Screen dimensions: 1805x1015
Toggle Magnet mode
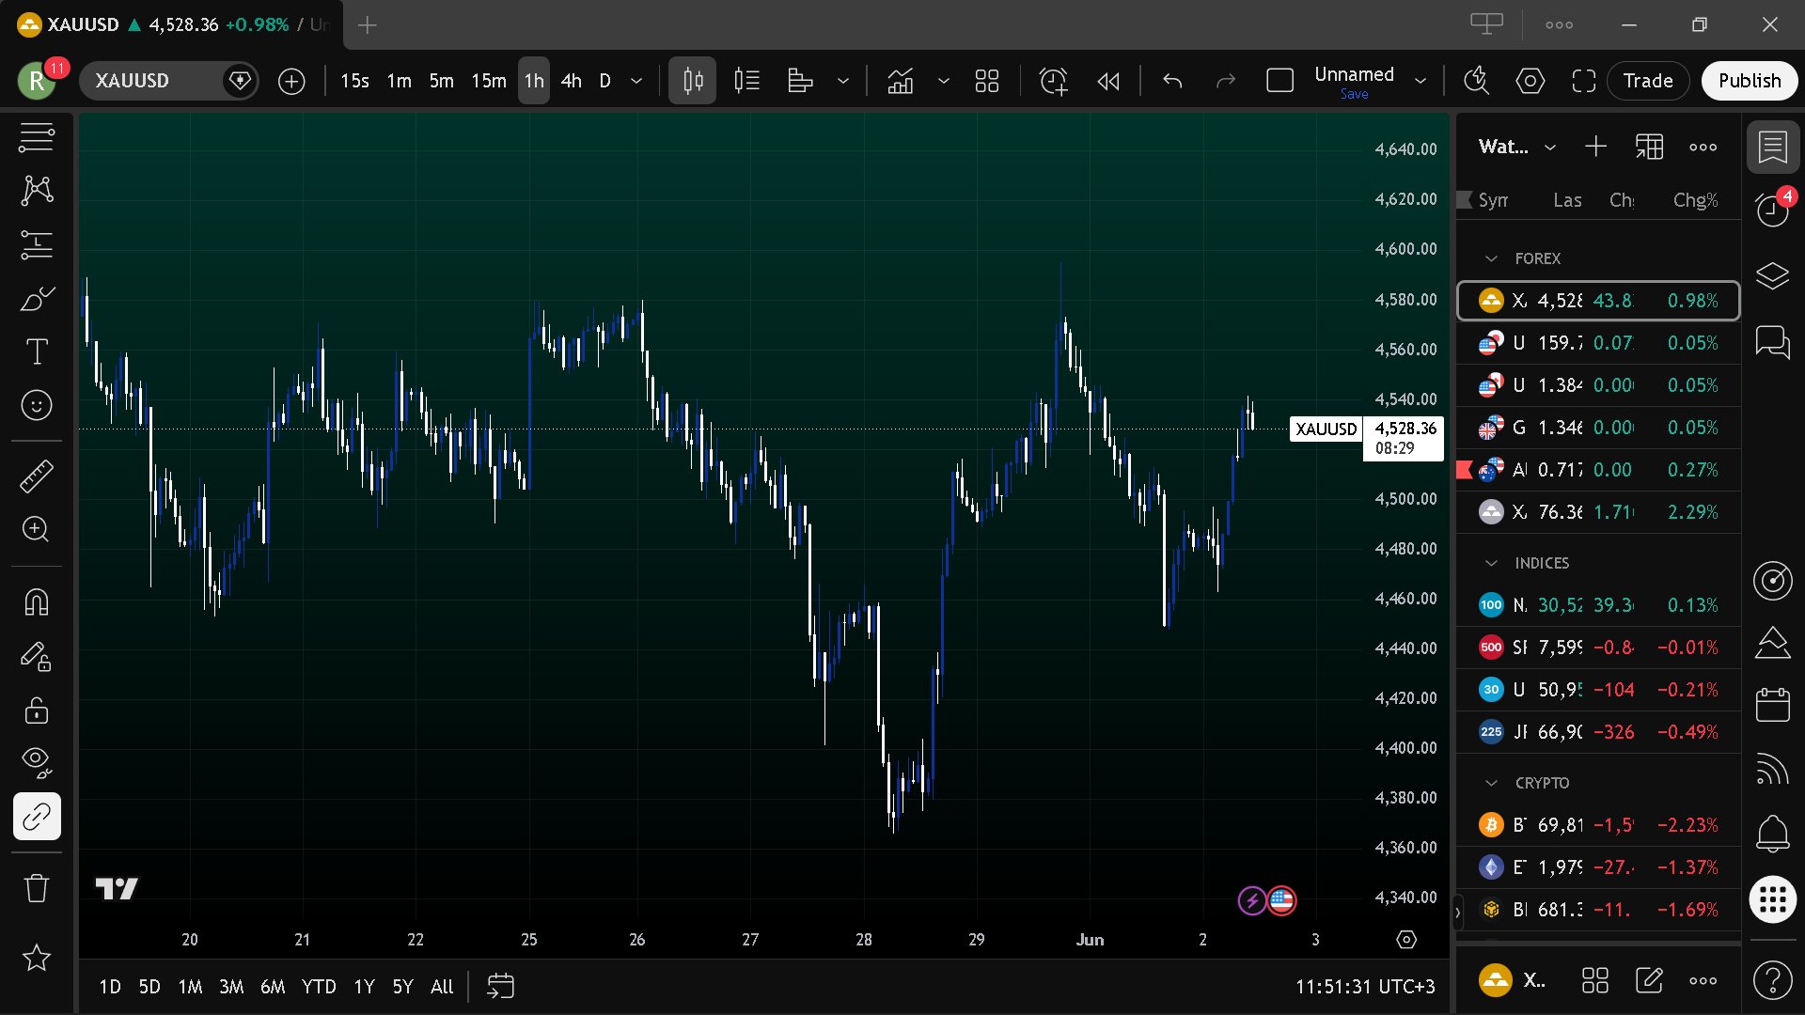pyautogui.click(x=37, y=601)
